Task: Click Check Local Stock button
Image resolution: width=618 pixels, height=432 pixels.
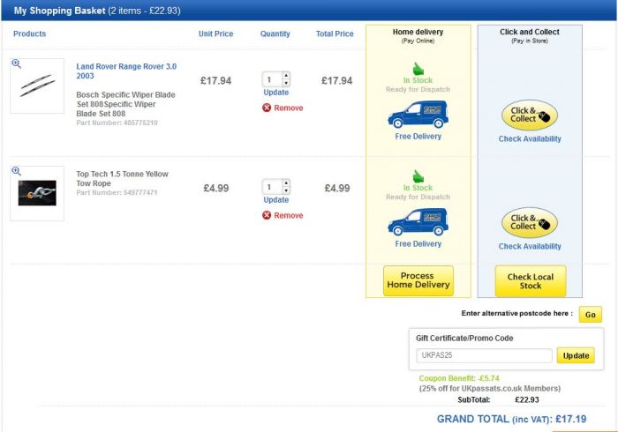Action: click(x=531, y=281)
